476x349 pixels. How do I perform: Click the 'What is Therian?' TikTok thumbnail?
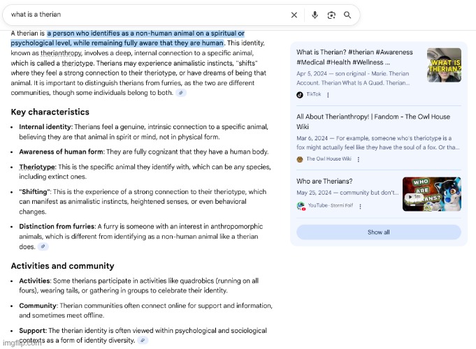[444, 65]
